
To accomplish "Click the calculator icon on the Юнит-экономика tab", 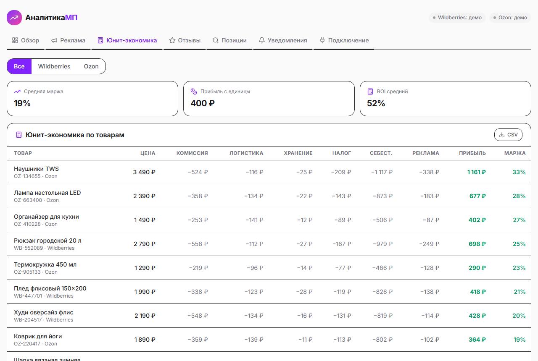I will coord(100,40).
